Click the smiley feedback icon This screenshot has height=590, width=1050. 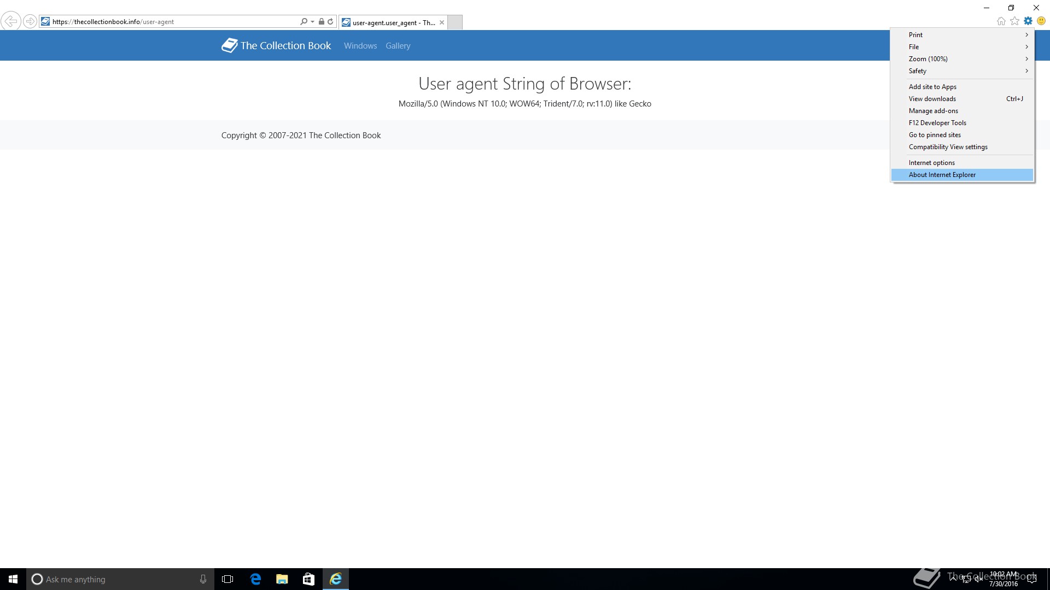[x=1041, y=21]
